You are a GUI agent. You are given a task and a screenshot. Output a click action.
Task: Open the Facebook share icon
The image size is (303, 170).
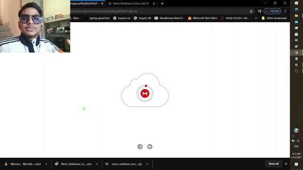coord(140,147)
